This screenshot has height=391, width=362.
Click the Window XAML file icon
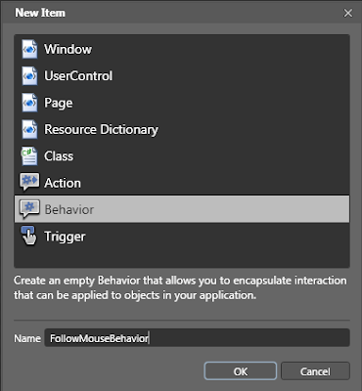point(29,49)
